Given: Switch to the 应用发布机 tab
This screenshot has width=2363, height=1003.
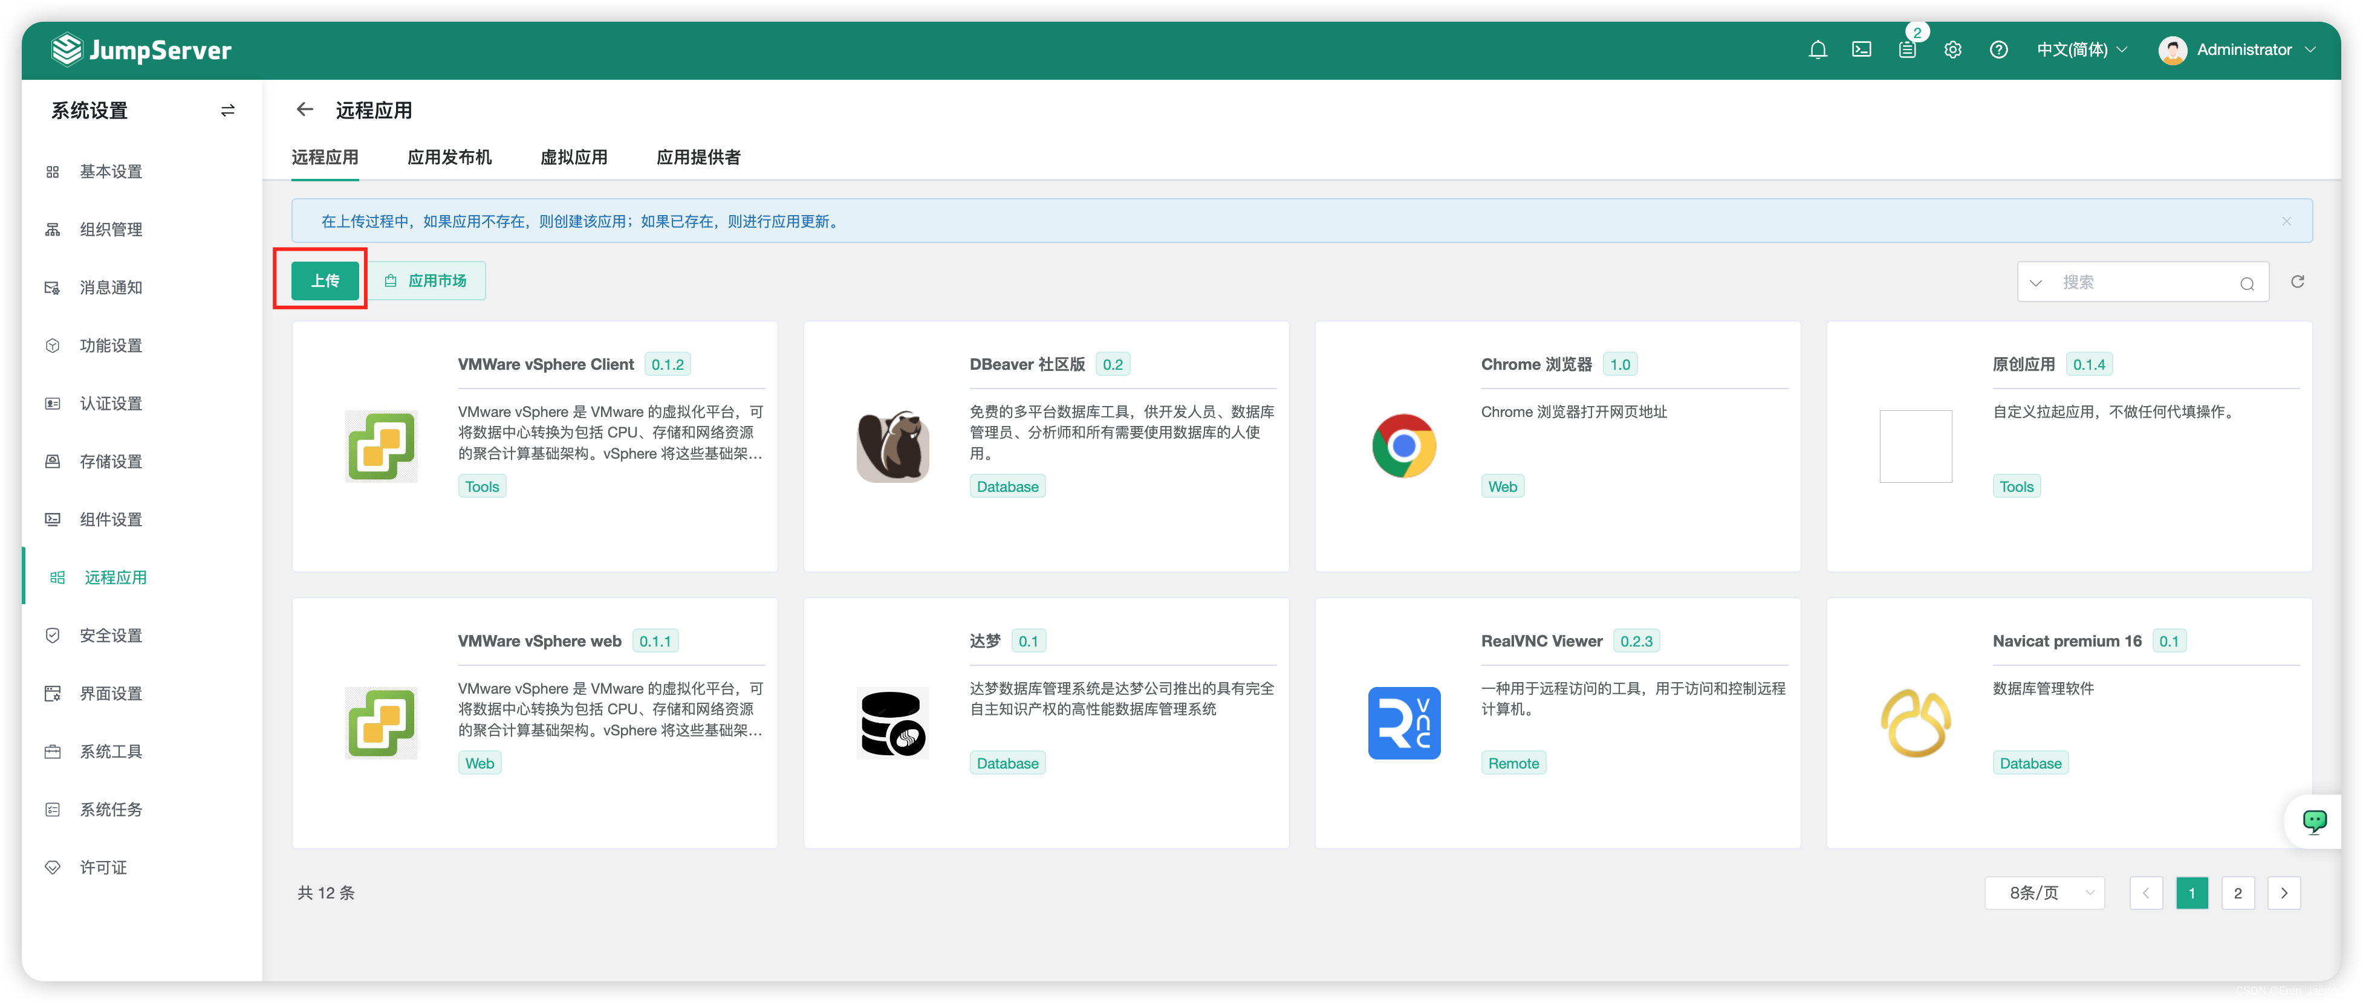Looking at the screenshot, I should point(450,156).
